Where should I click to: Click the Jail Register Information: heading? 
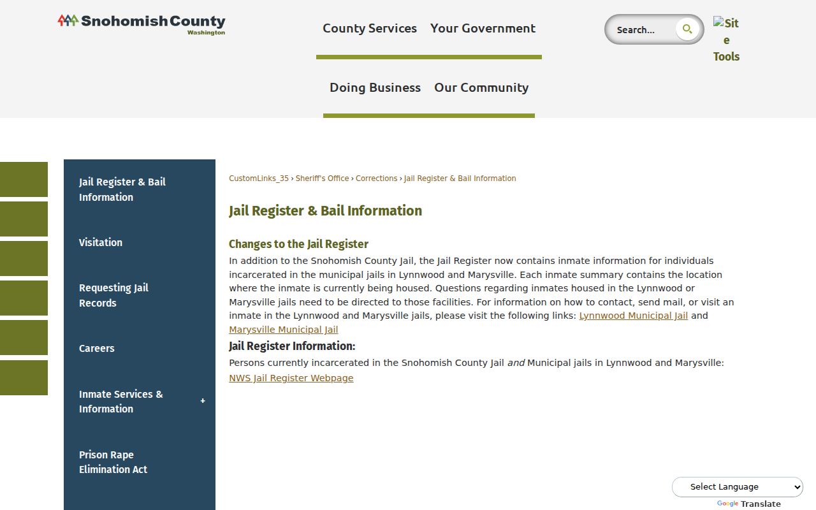(x=292, y=346)
